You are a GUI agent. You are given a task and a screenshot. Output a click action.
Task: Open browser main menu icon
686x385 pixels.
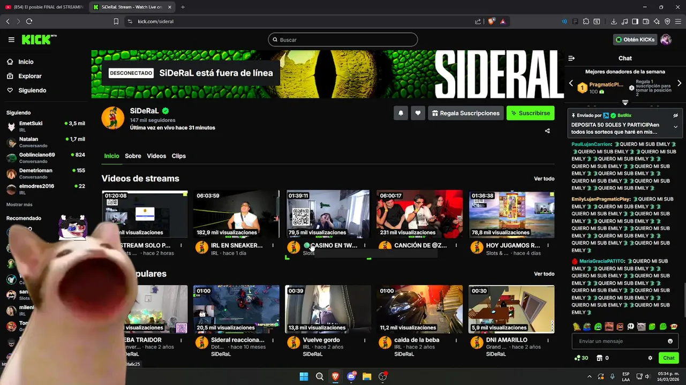tap(678, 21)
